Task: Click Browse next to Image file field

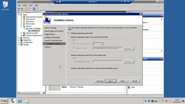Action: click(x=129, y=49)
